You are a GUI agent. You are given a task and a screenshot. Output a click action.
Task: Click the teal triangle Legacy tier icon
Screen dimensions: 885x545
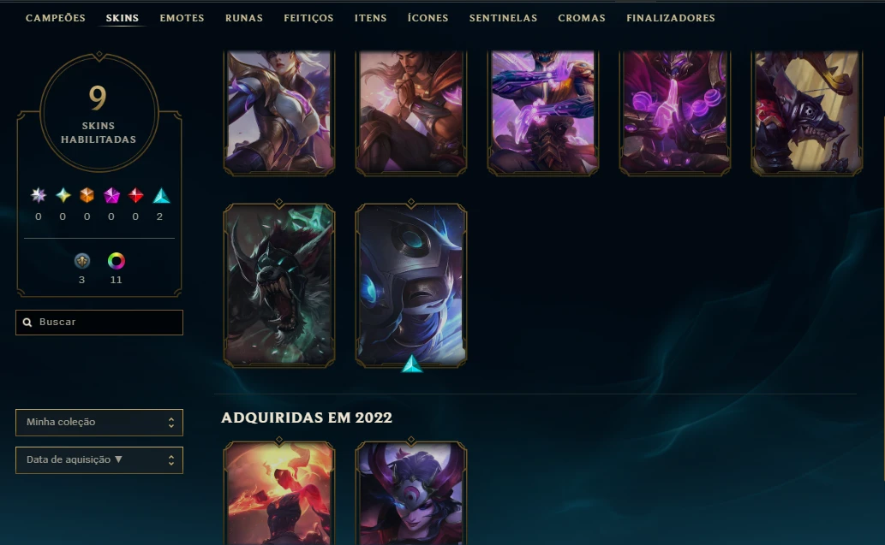(161, 196)
